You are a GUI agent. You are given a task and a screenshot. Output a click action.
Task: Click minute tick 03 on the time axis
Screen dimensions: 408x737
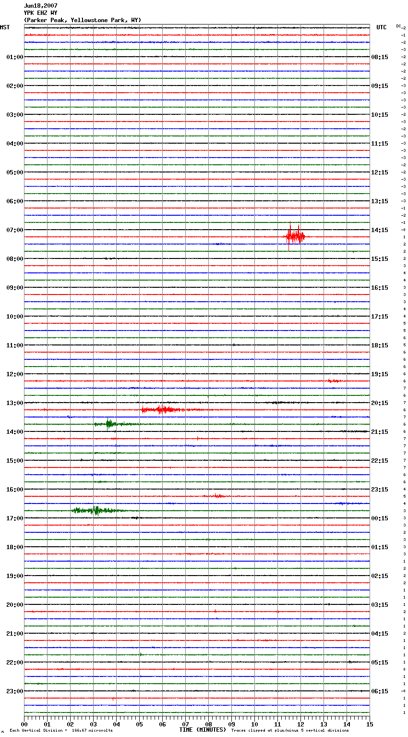93,724
